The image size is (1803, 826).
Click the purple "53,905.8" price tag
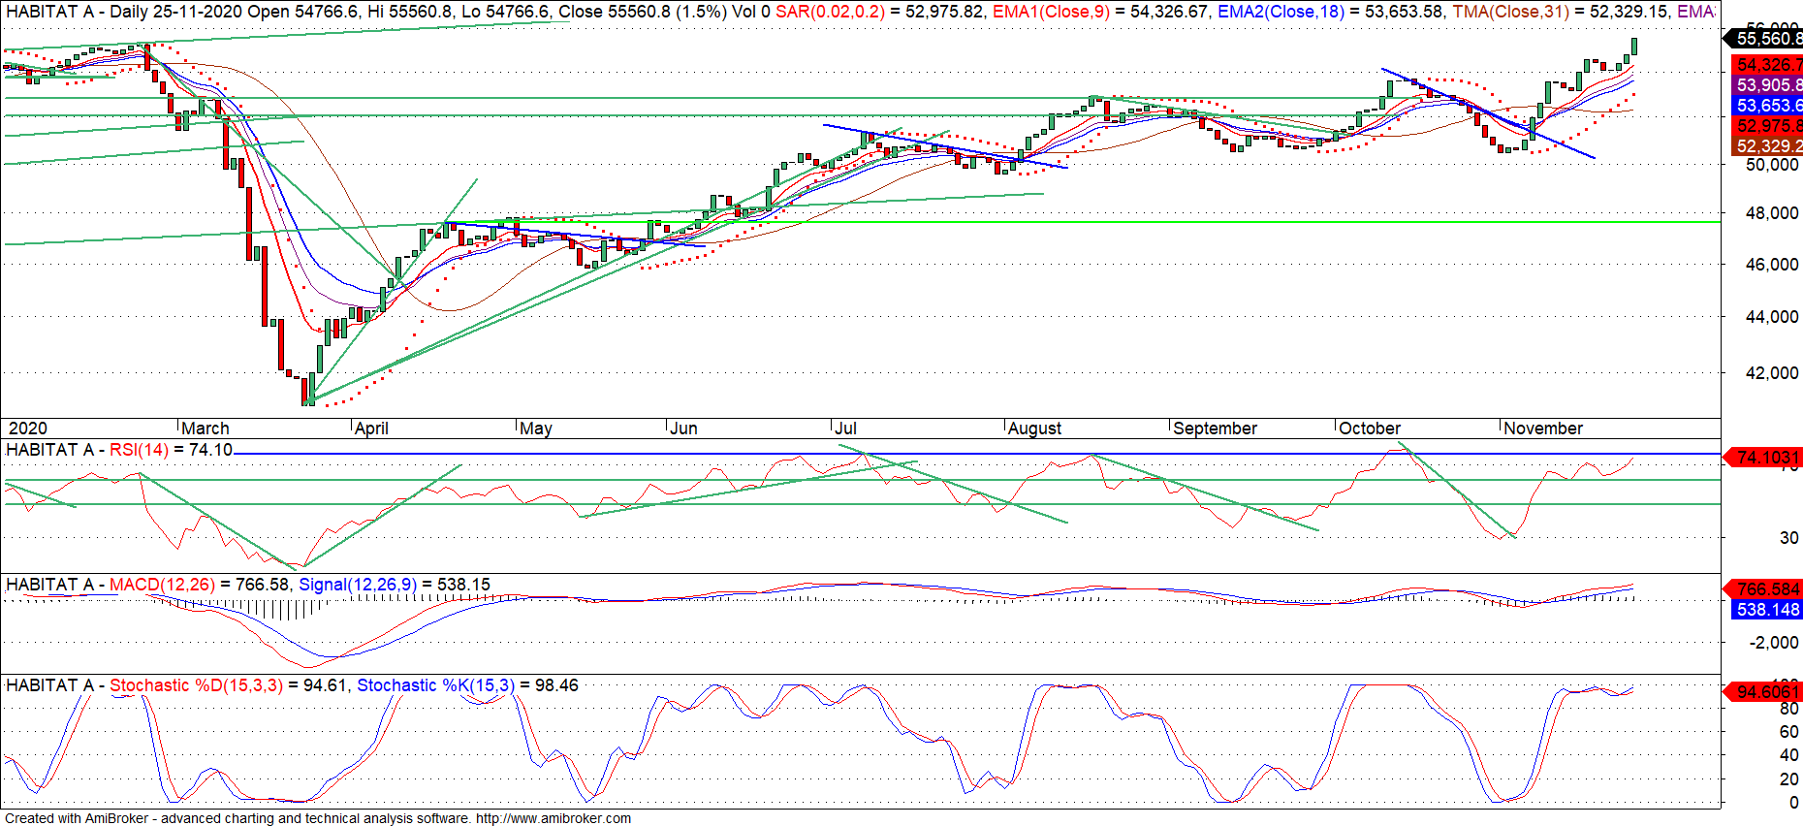(x=1766, y=85)
